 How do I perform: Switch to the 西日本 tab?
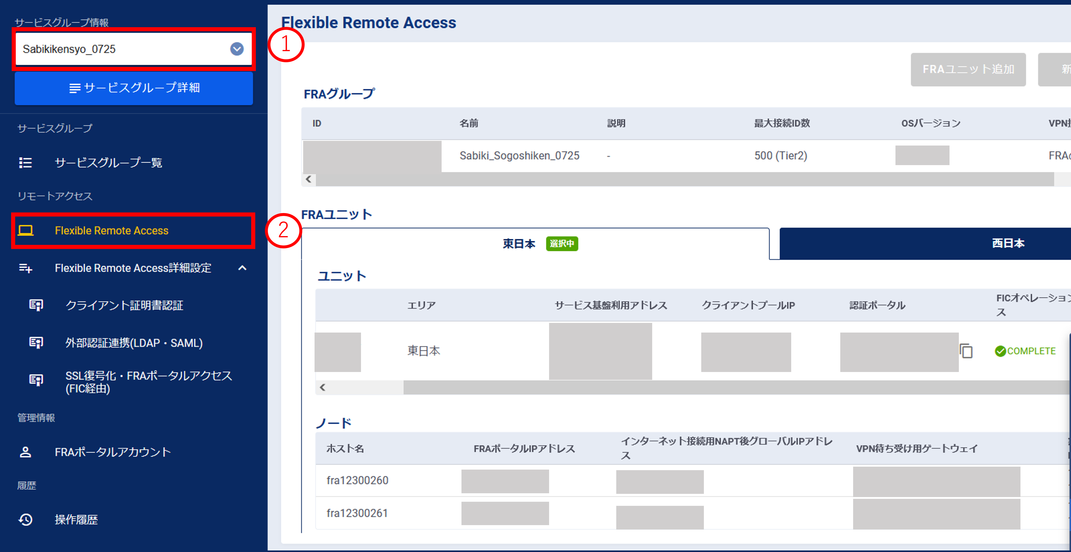point(1008,243)
